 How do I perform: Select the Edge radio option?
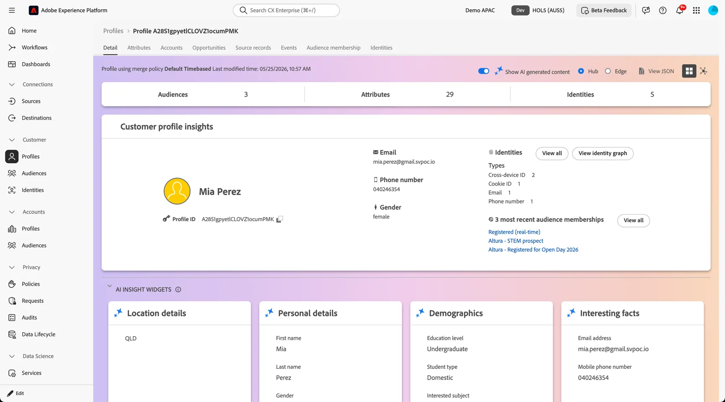(x=608, y=71)
